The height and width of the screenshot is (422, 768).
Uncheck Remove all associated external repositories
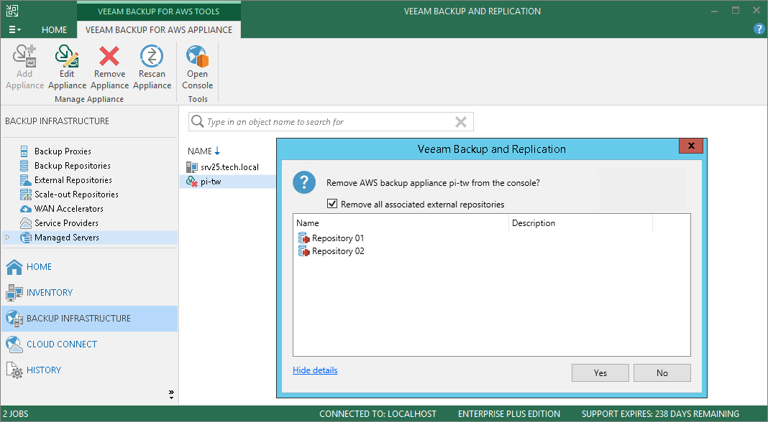(332, 203)
